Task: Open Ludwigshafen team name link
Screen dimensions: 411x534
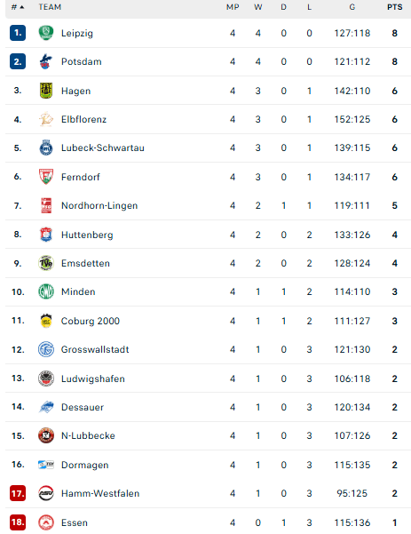Action: click(x=93, y=379)
